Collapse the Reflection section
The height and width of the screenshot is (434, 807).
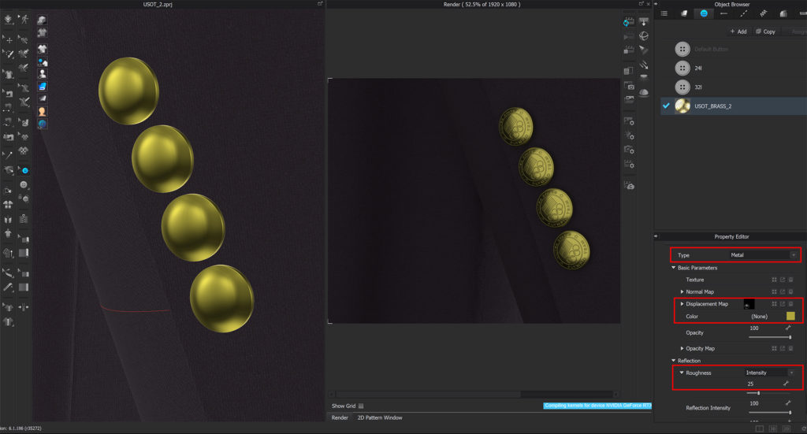coord(673,361)
